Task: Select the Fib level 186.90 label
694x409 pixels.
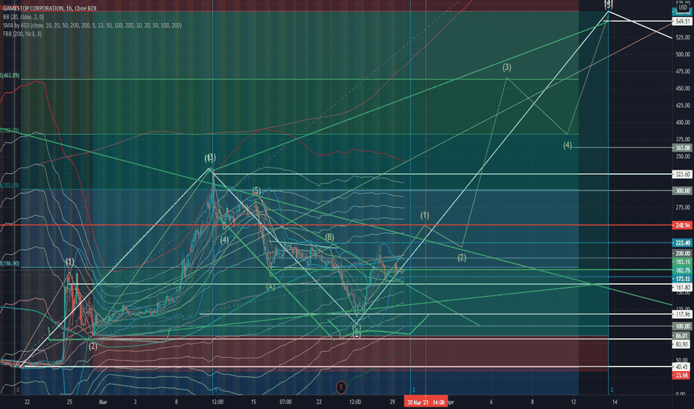Action: 10,263
